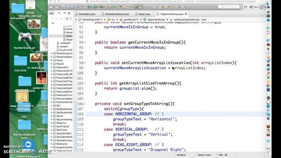Click the 108 : 36 cursor position status
281x158 pixels.
(223, 155)
